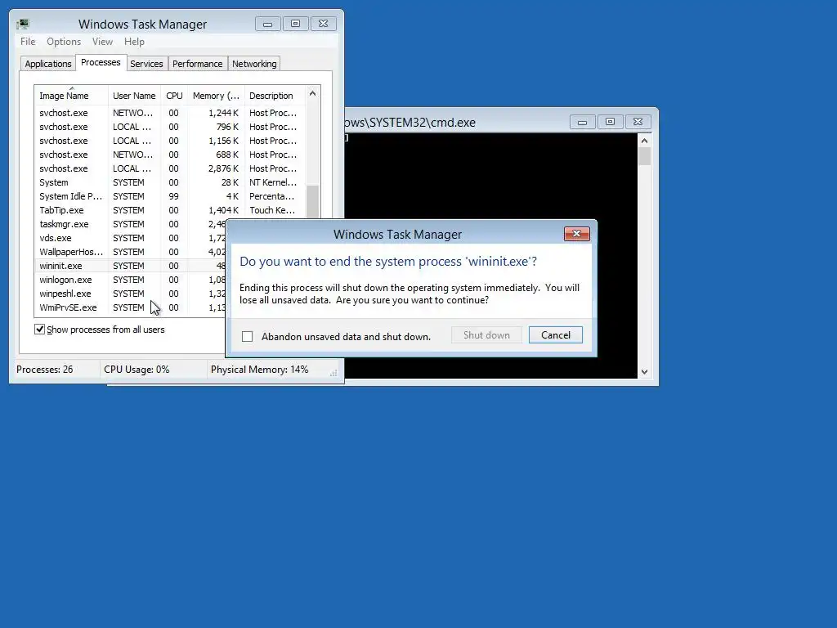The height and width of the screenshot is (628, 837).
Task: Go to the Performance tab
Action: coord(198,64)
